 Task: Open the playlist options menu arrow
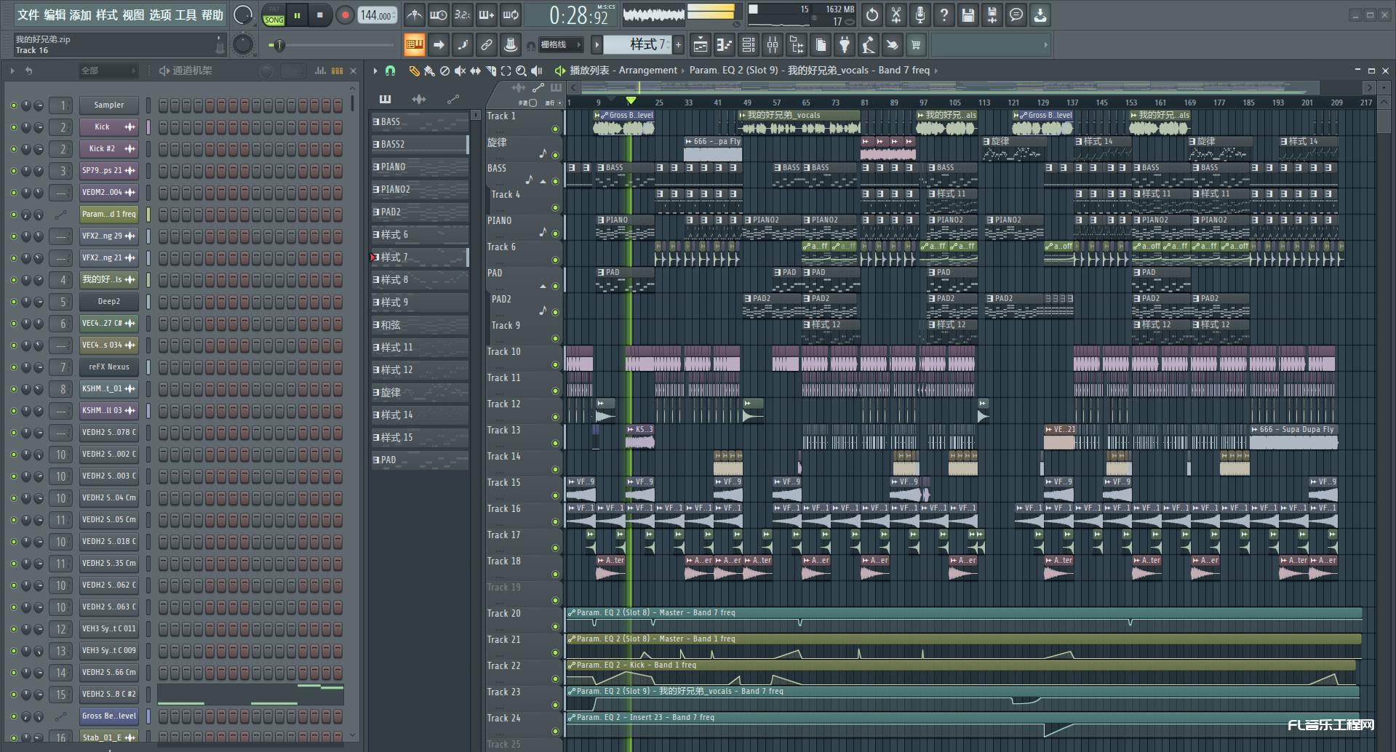375,71
